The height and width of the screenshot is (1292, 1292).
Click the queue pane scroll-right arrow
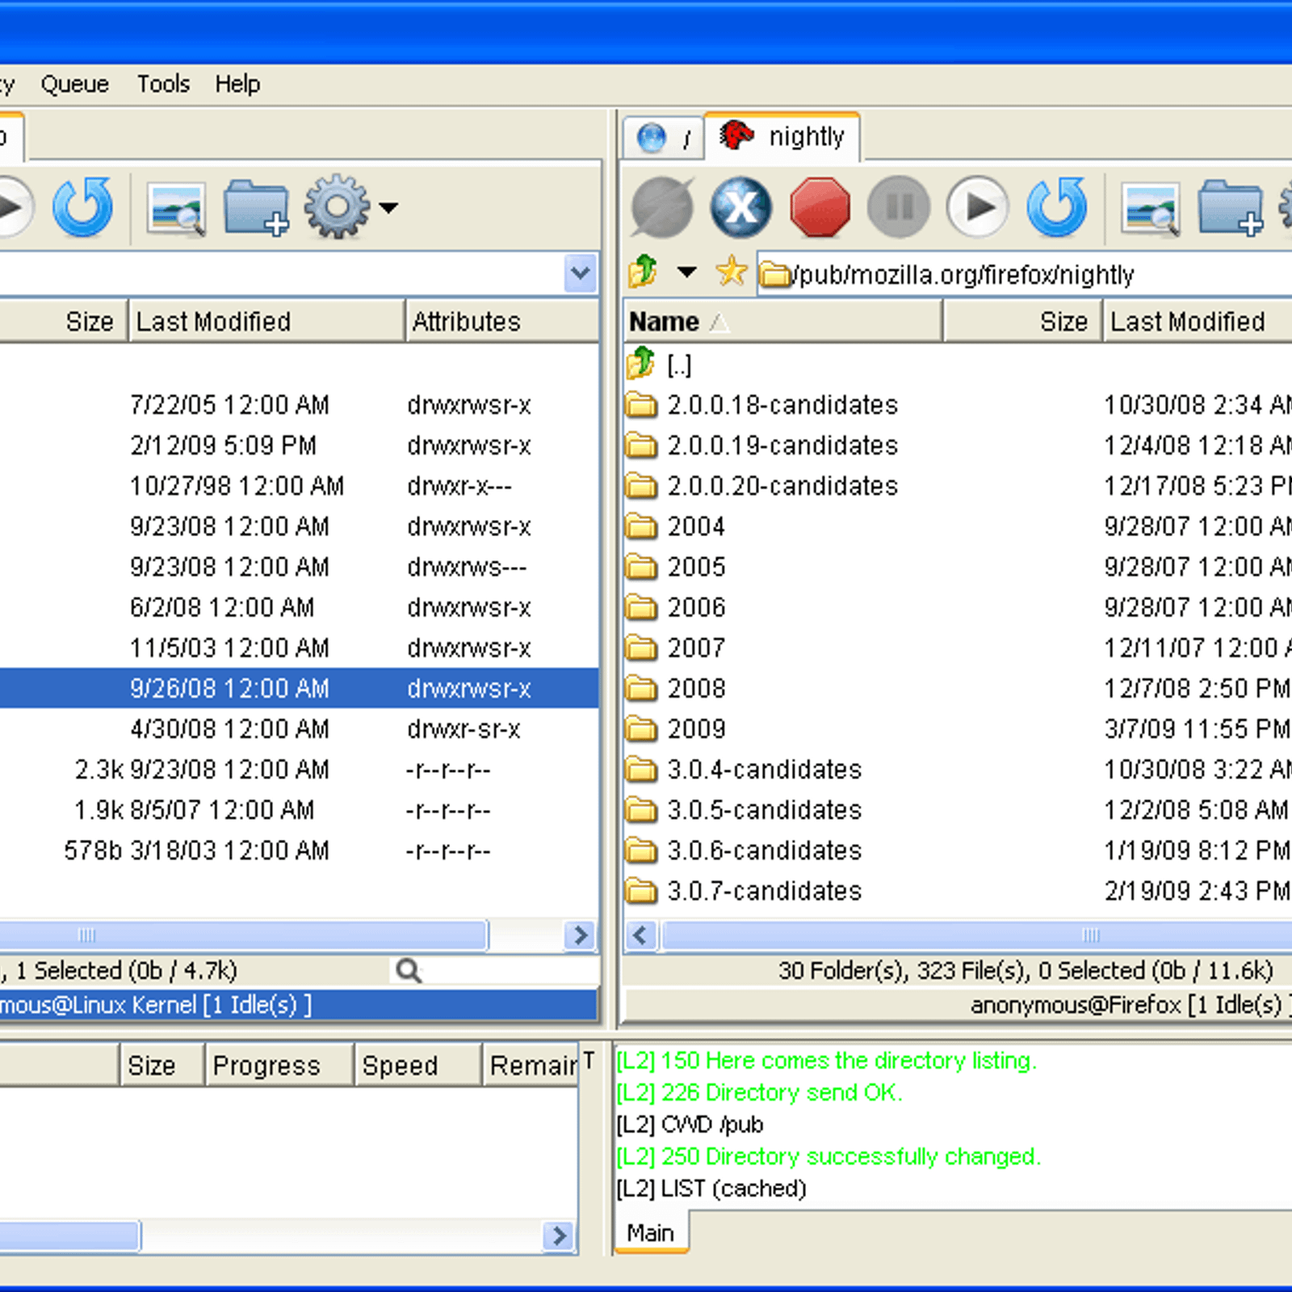tap(559, 1235)
